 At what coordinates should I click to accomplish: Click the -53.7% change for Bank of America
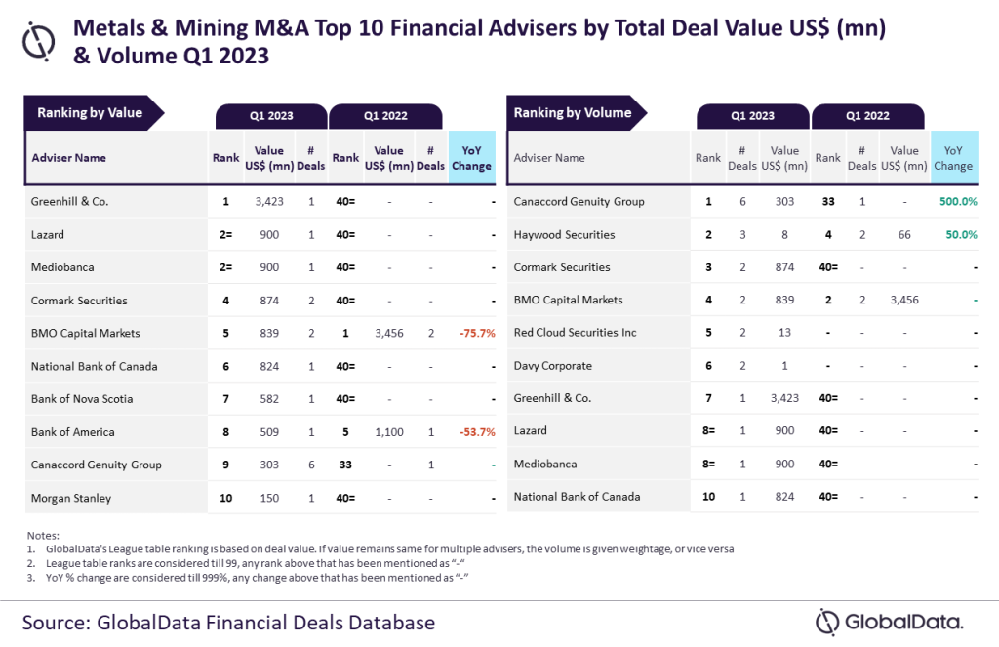[x=477, y=432]
